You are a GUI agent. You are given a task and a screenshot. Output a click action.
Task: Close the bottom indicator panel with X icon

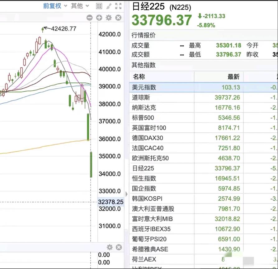119,247
